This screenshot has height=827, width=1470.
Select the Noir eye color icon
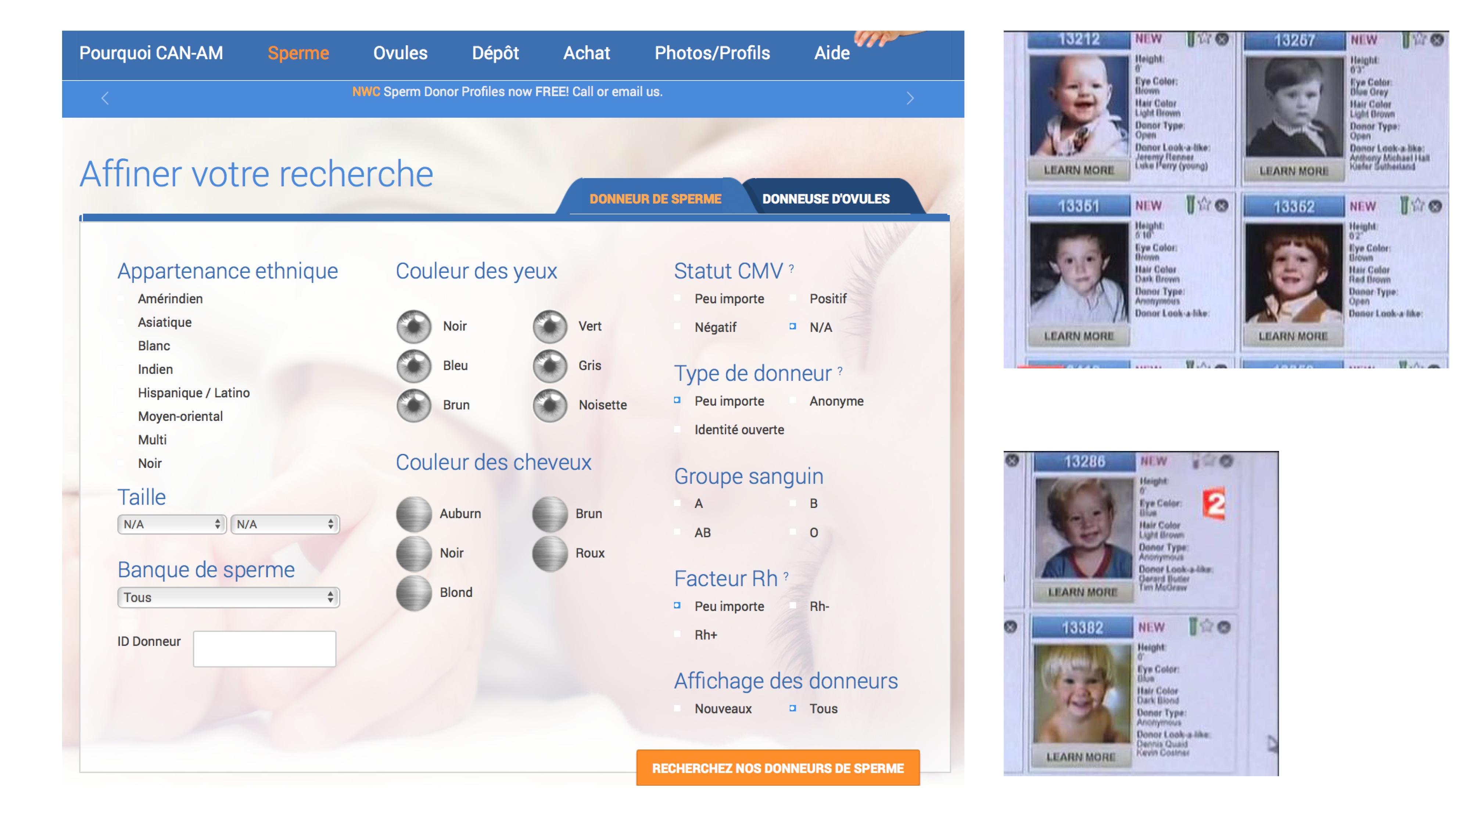pyautogui.click(x=414, y=326)
